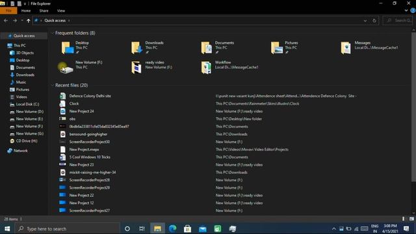Open the Pictures frequent folder icon

[x=277, y=47]
